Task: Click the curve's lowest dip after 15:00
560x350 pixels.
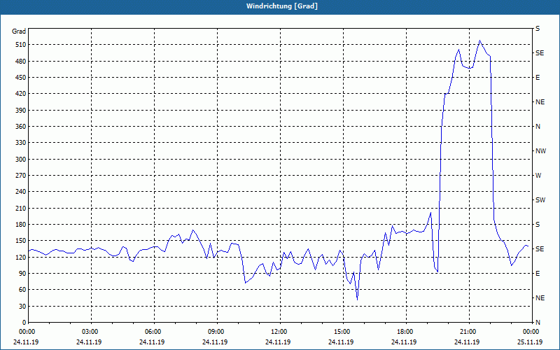Action: coord(357,300)
